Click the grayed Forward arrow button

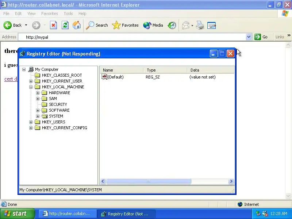(x=36, y=25)
